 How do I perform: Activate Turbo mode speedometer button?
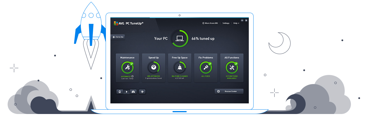pos(133,92)
